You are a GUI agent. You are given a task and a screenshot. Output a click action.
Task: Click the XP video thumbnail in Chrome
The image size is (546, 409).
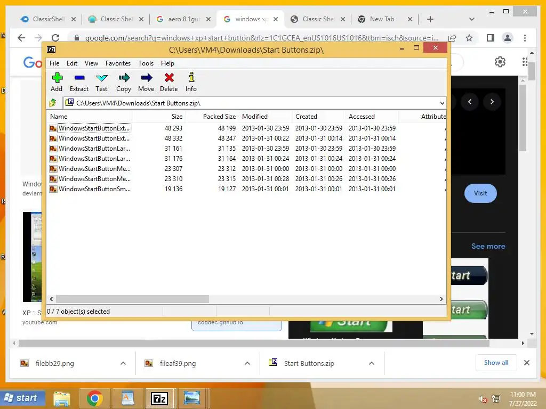coord(32,257)
